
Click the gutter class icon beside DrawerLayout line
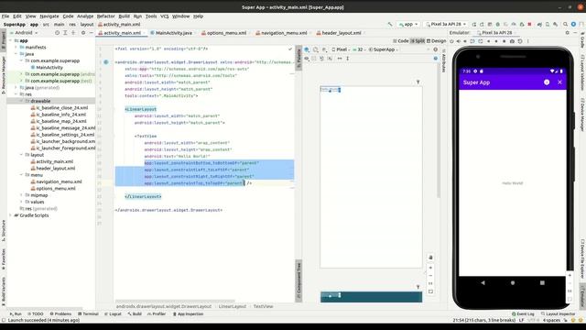[x=106, y=62]
